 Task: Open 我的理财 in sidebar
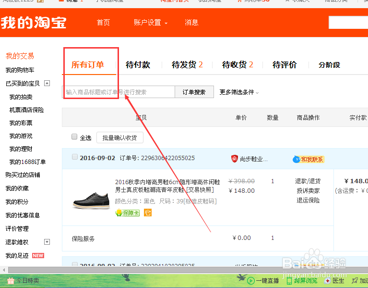21,149
